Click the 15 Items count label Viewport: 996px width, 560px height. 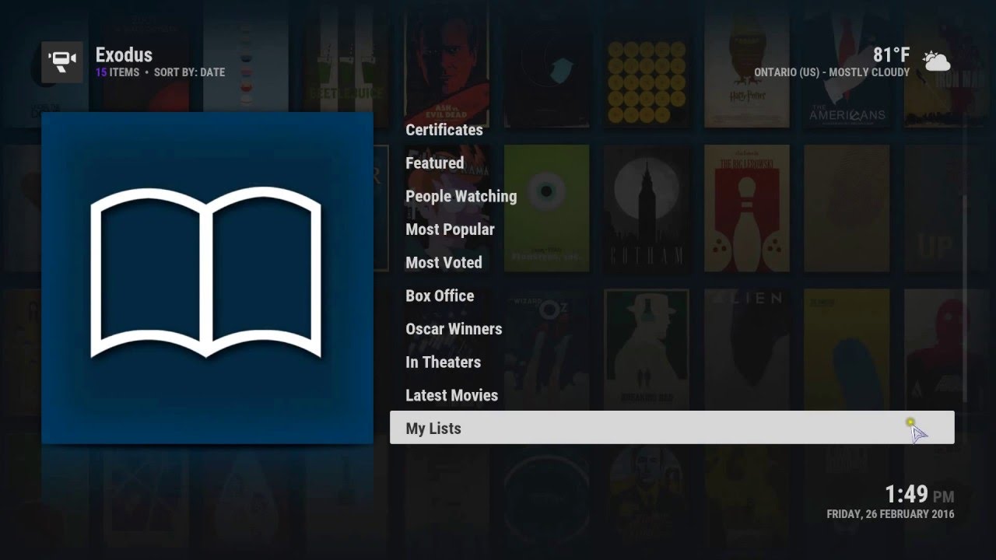pyautogui.click(x=117, y=72)
